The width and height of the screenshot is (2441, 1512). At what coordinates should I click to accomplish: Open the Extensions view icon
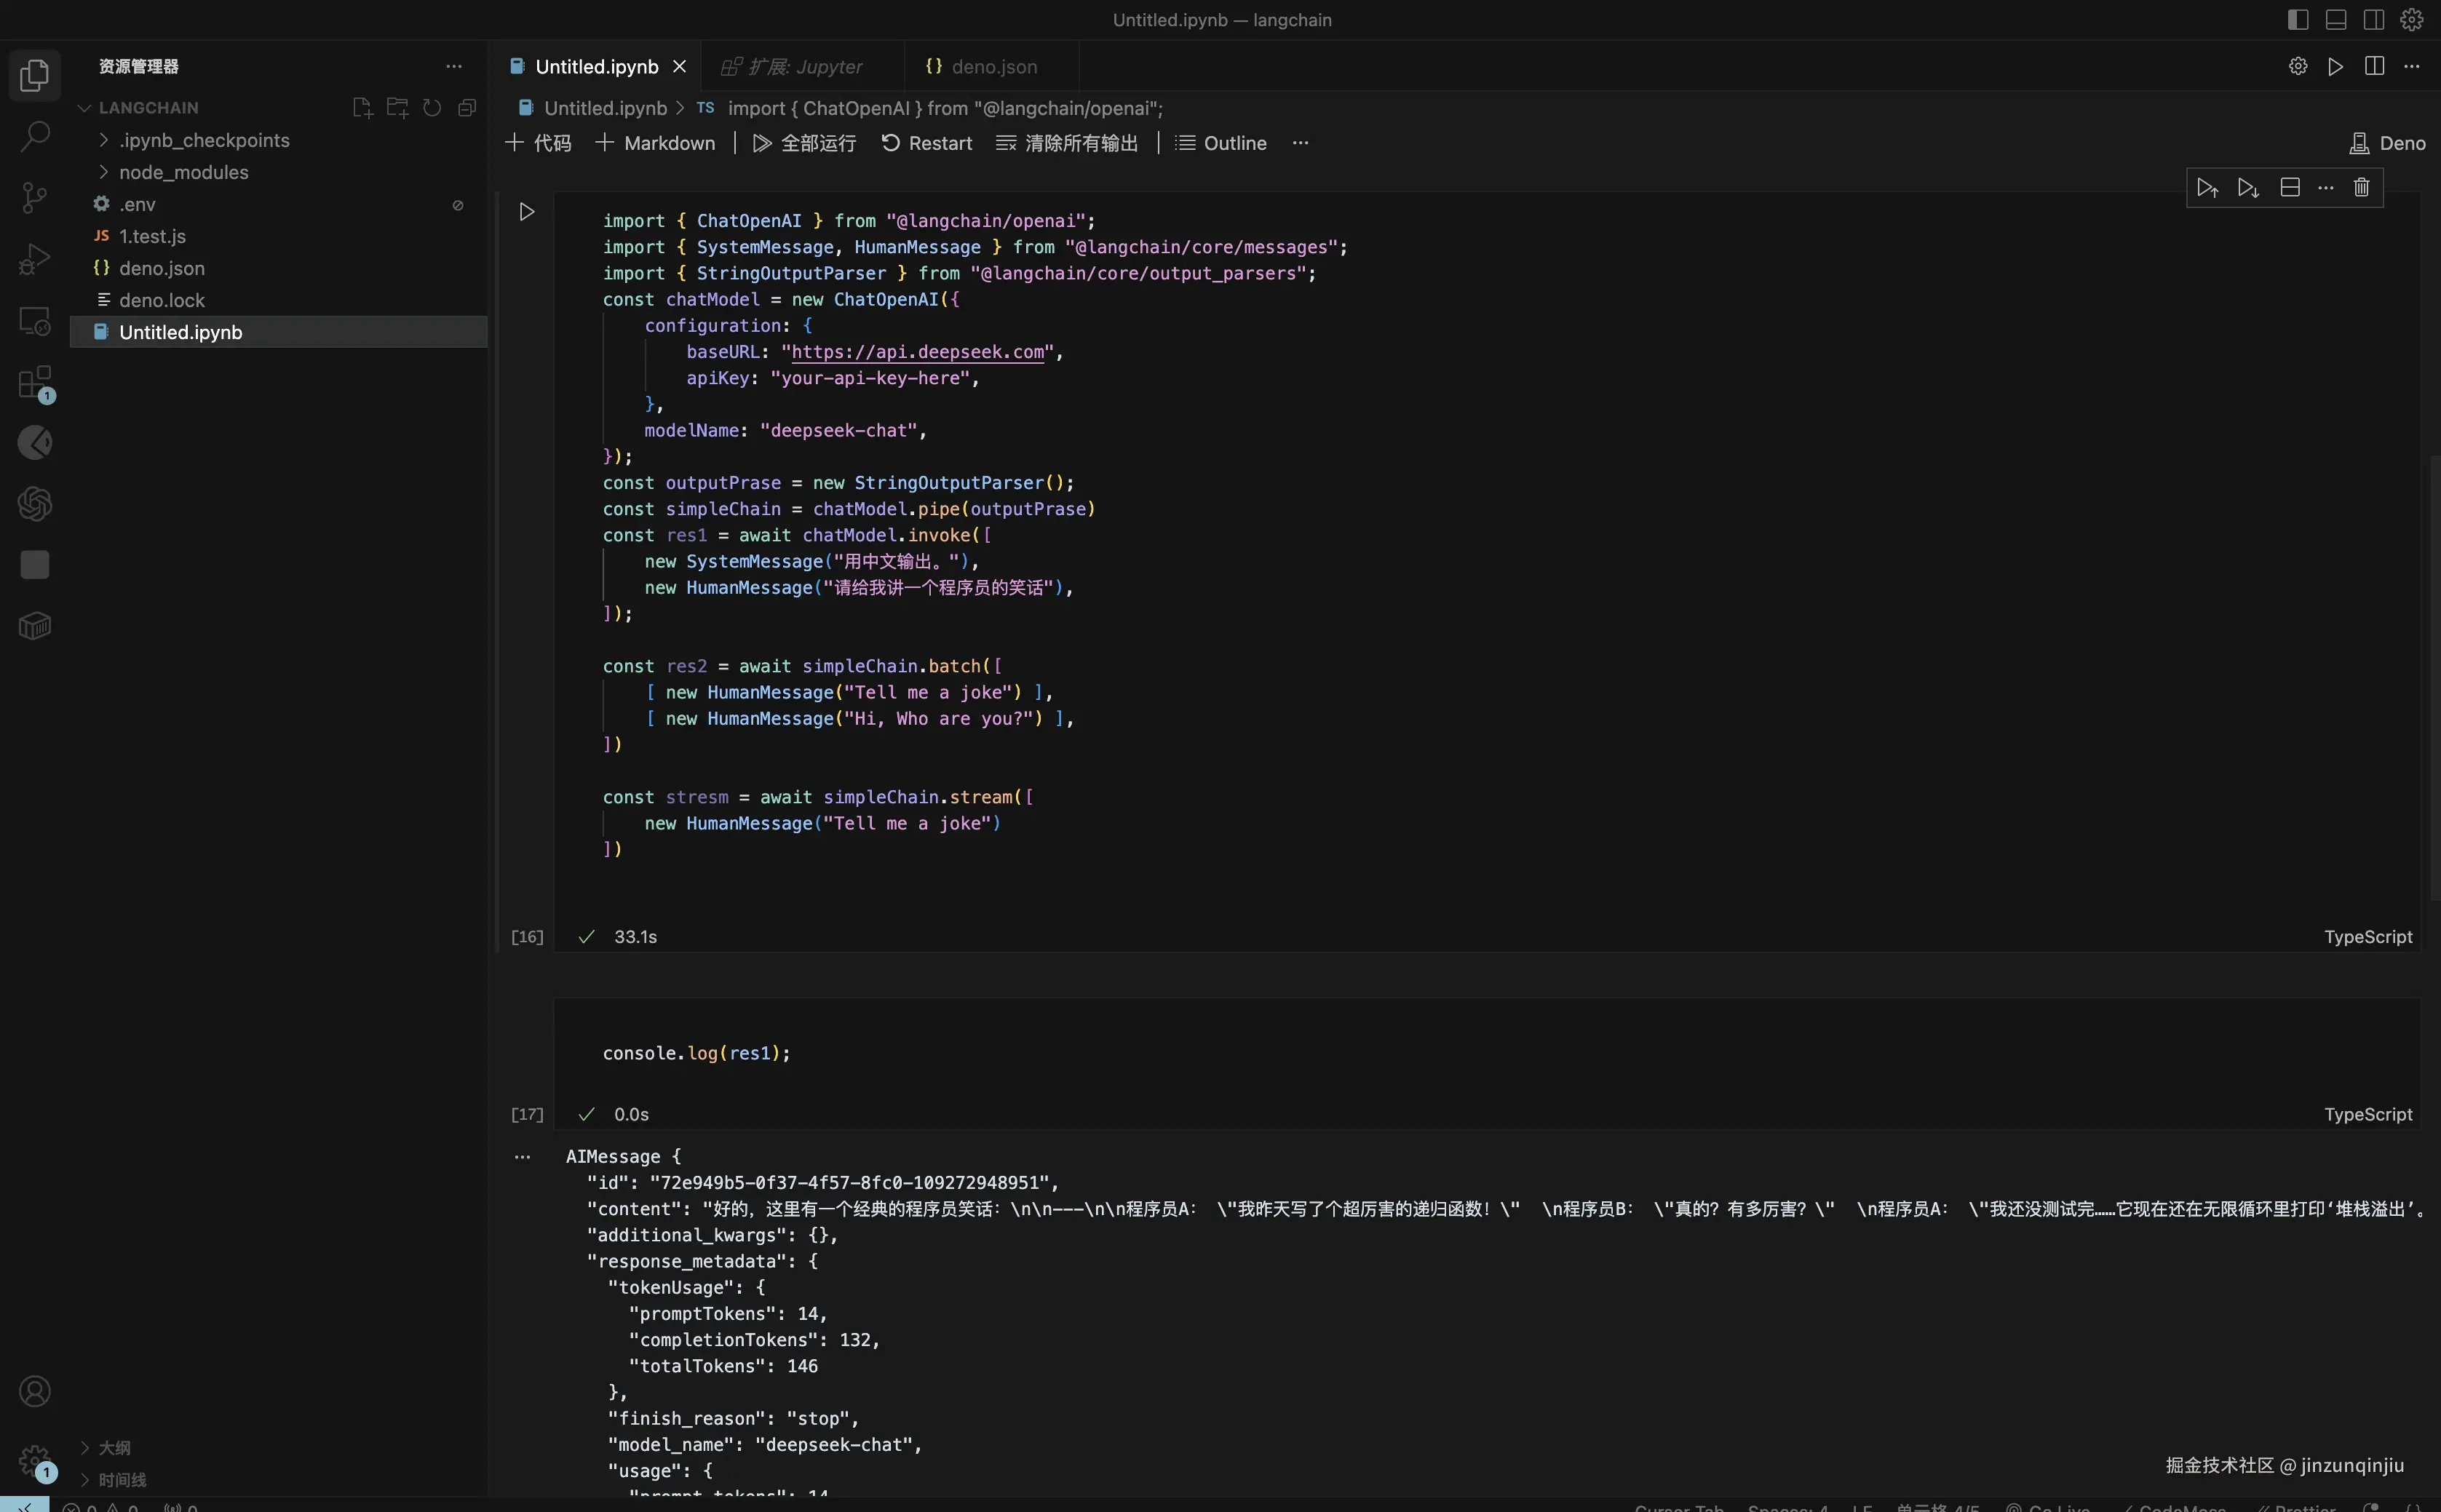click(35, 382)
